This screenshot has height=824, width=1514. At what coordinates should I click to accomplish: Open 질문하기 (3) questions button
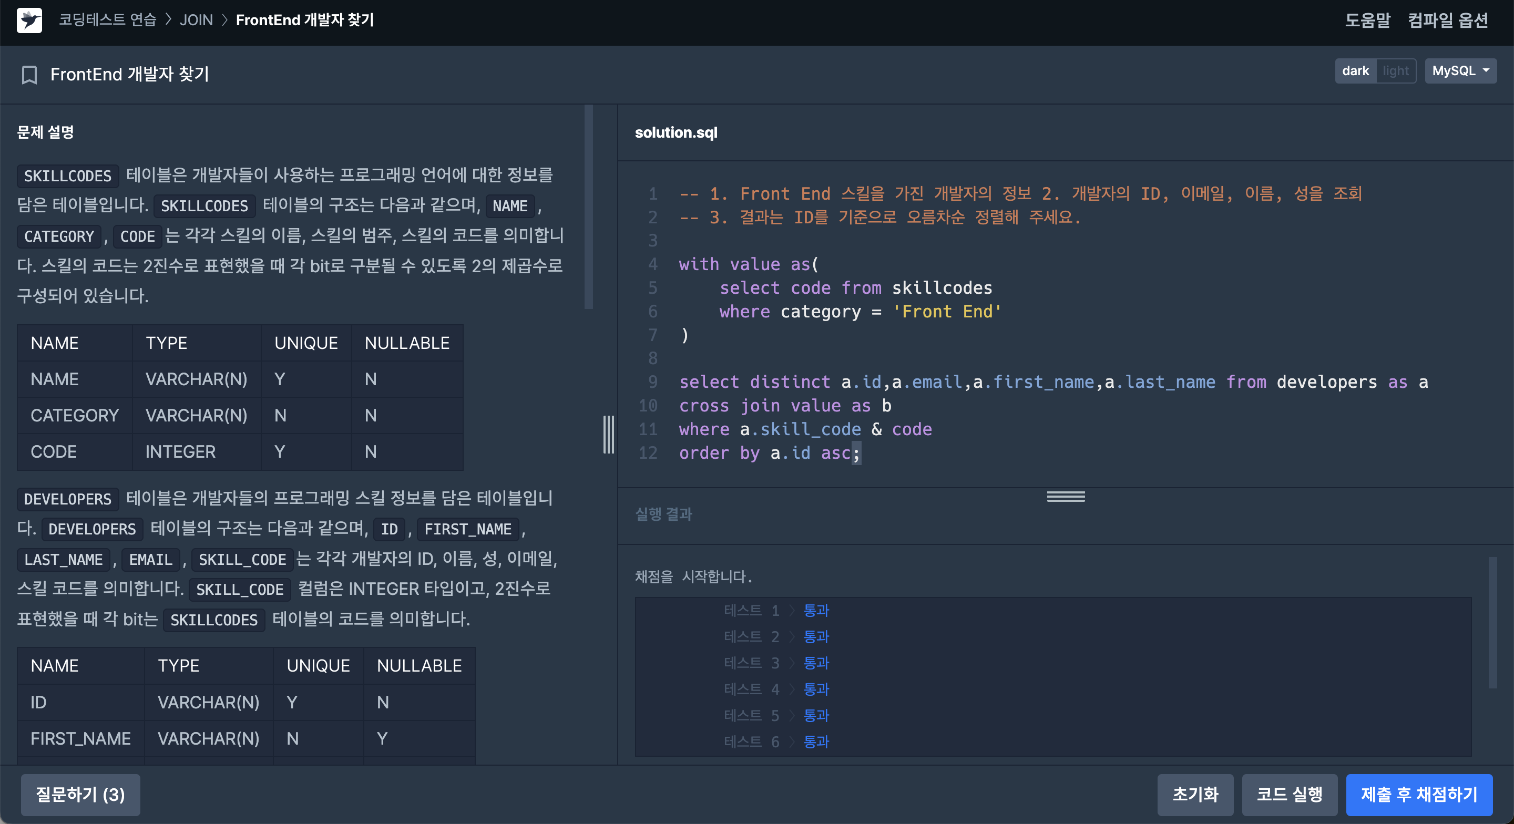[80, 794]
